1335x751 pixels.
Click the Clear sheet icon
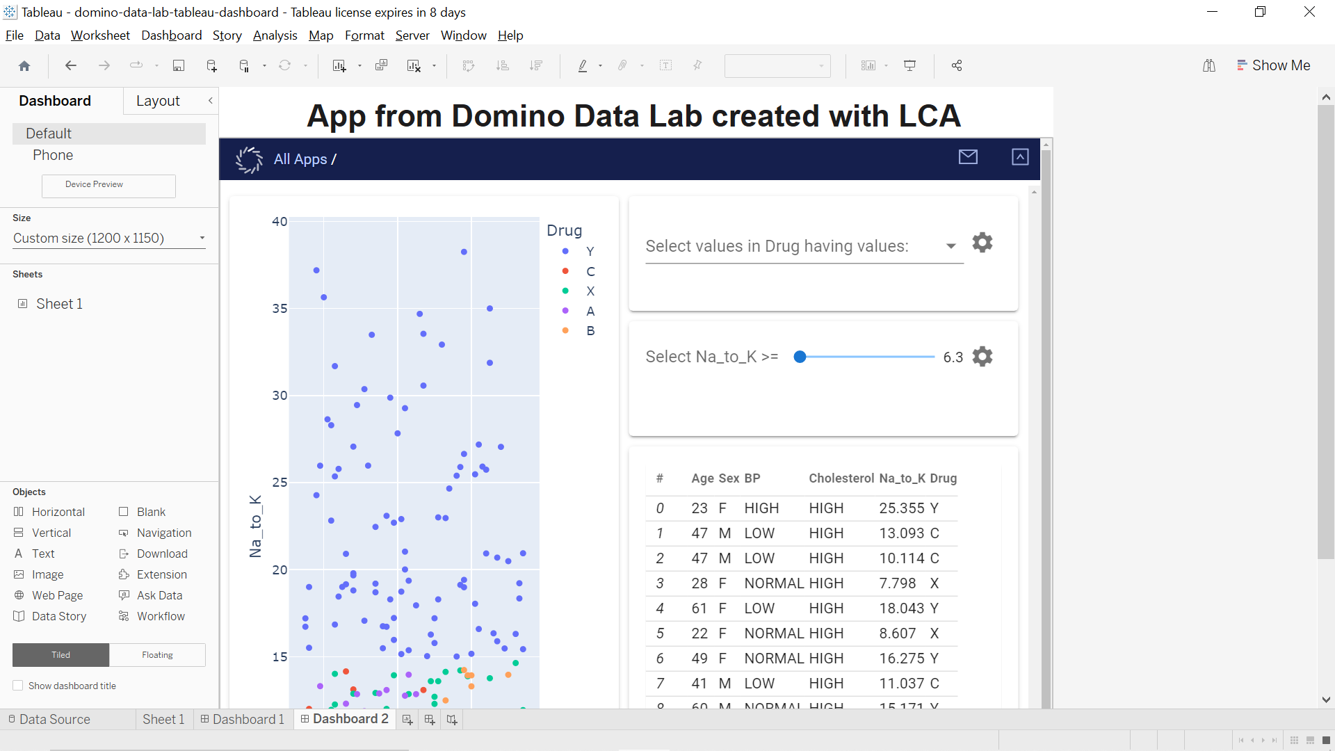[414, 65]
